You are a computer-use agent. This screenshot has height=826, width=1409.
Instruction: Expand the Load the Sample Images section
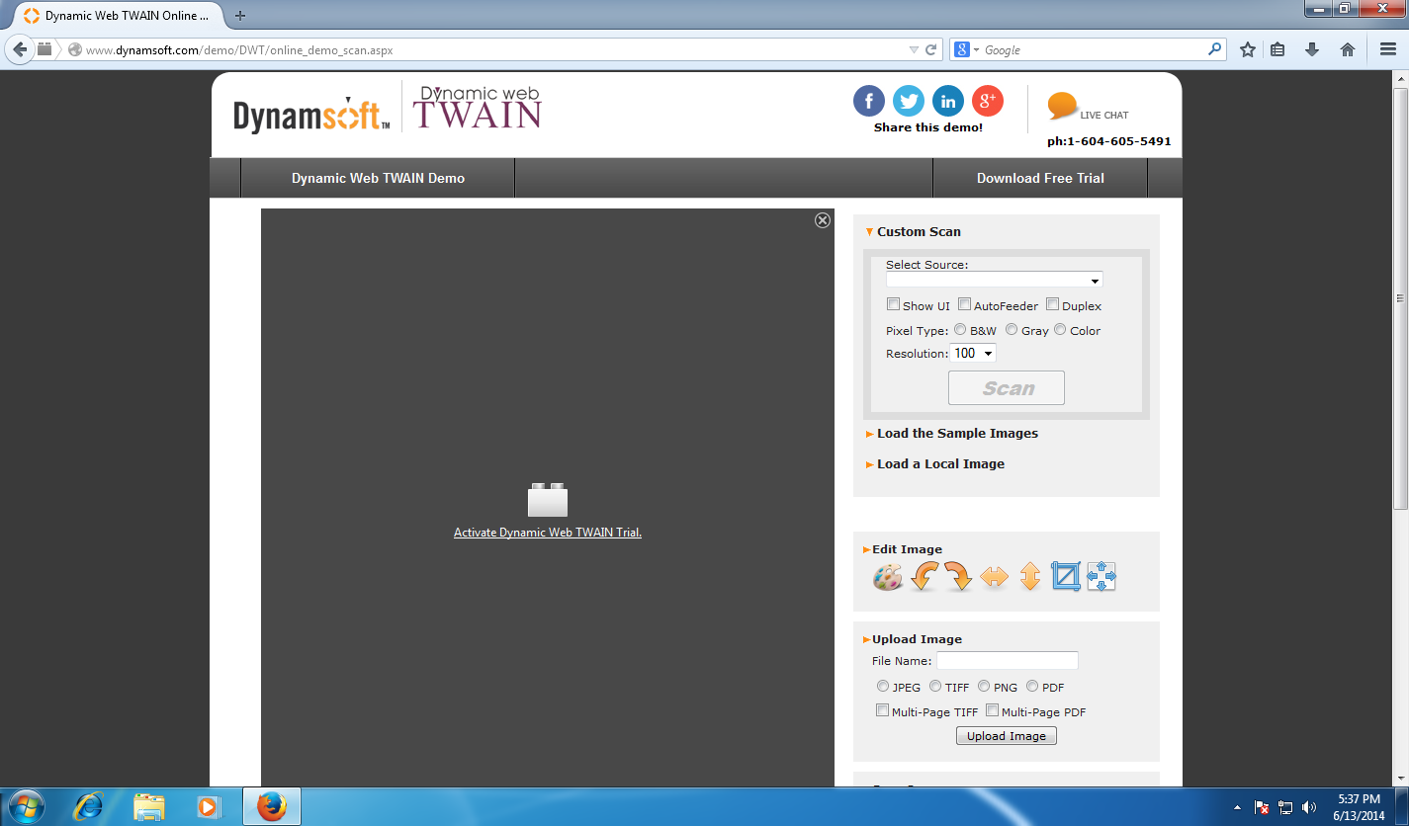[956, 434]
